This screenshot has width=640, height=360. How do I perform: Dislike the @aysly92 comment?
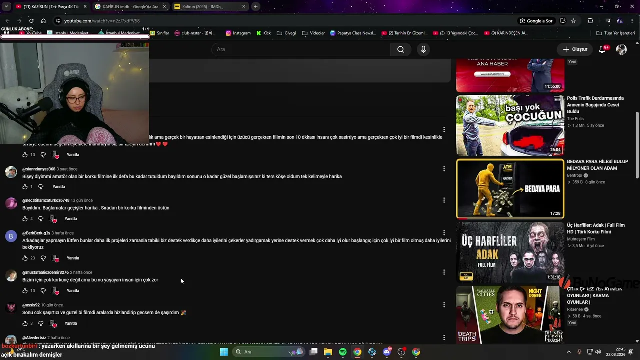pos(41,323)
